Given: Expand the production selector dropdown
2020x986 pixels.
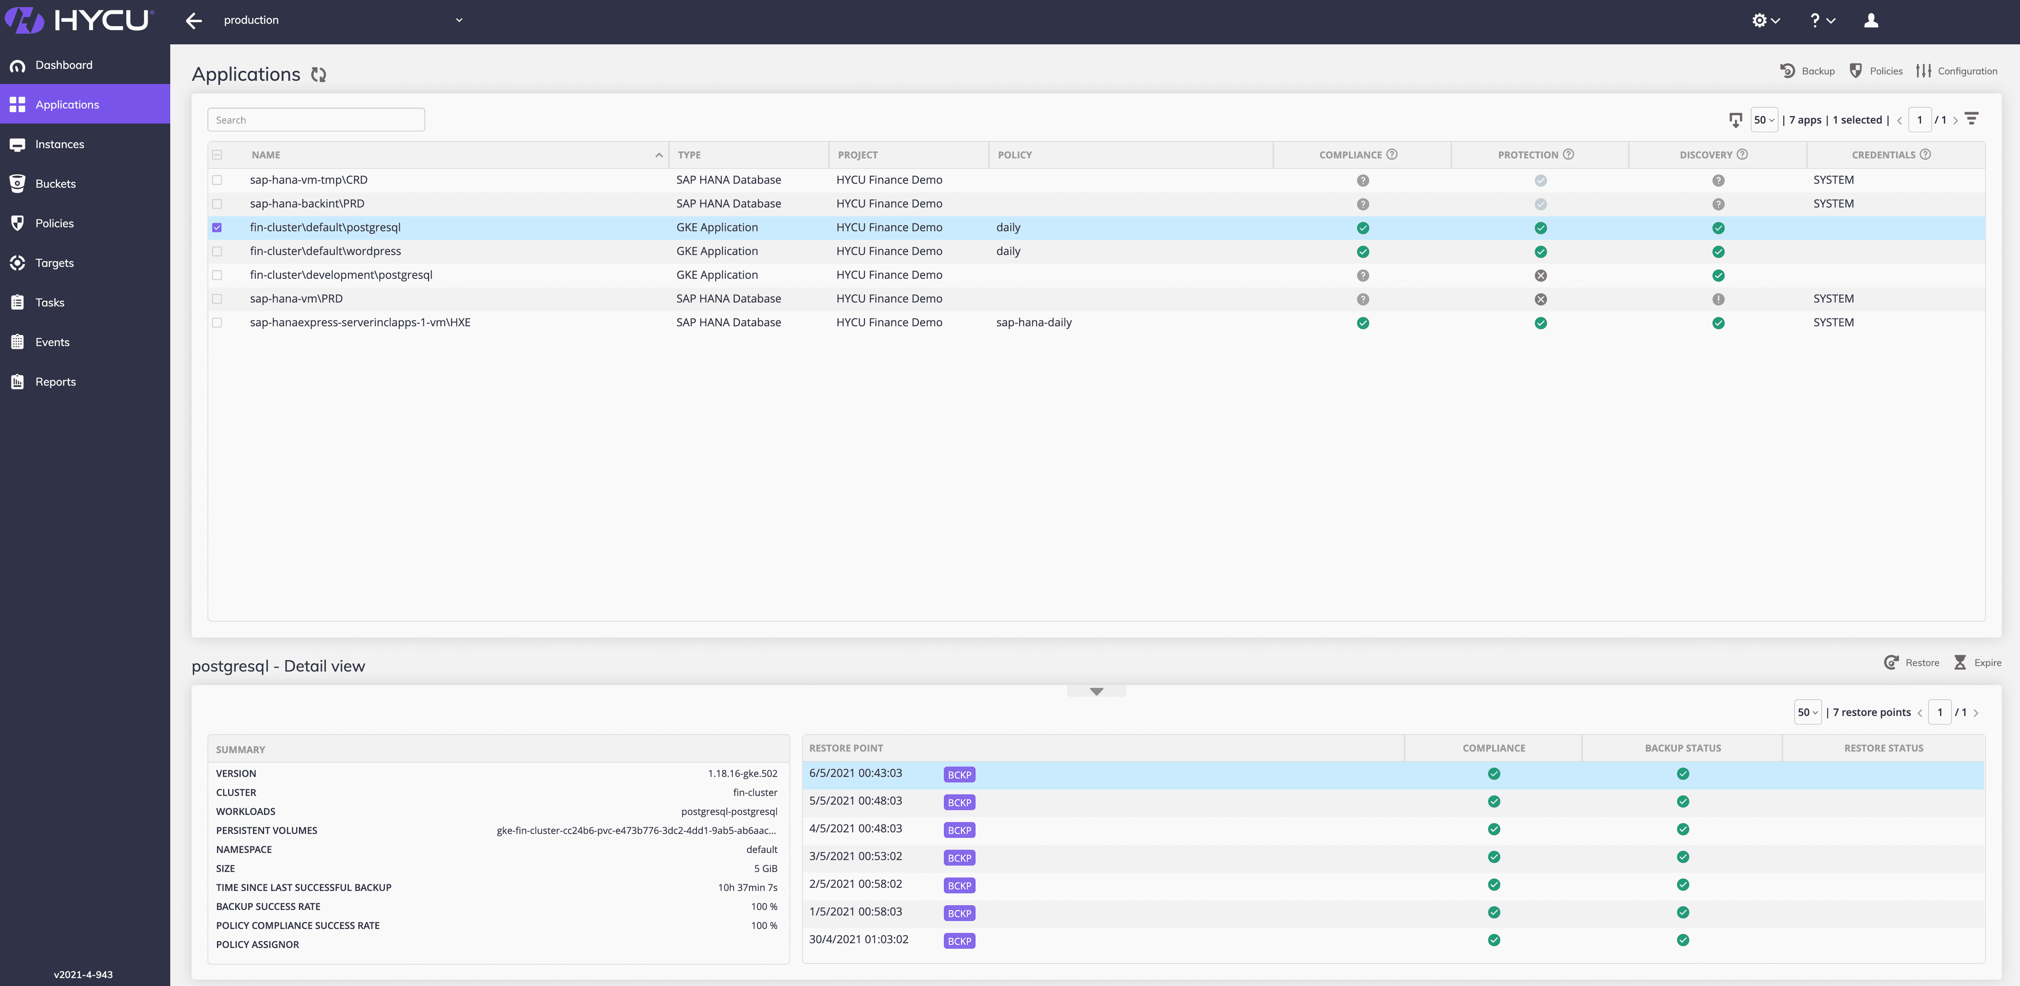Looking at the screenshot, I should click(459, 21).
